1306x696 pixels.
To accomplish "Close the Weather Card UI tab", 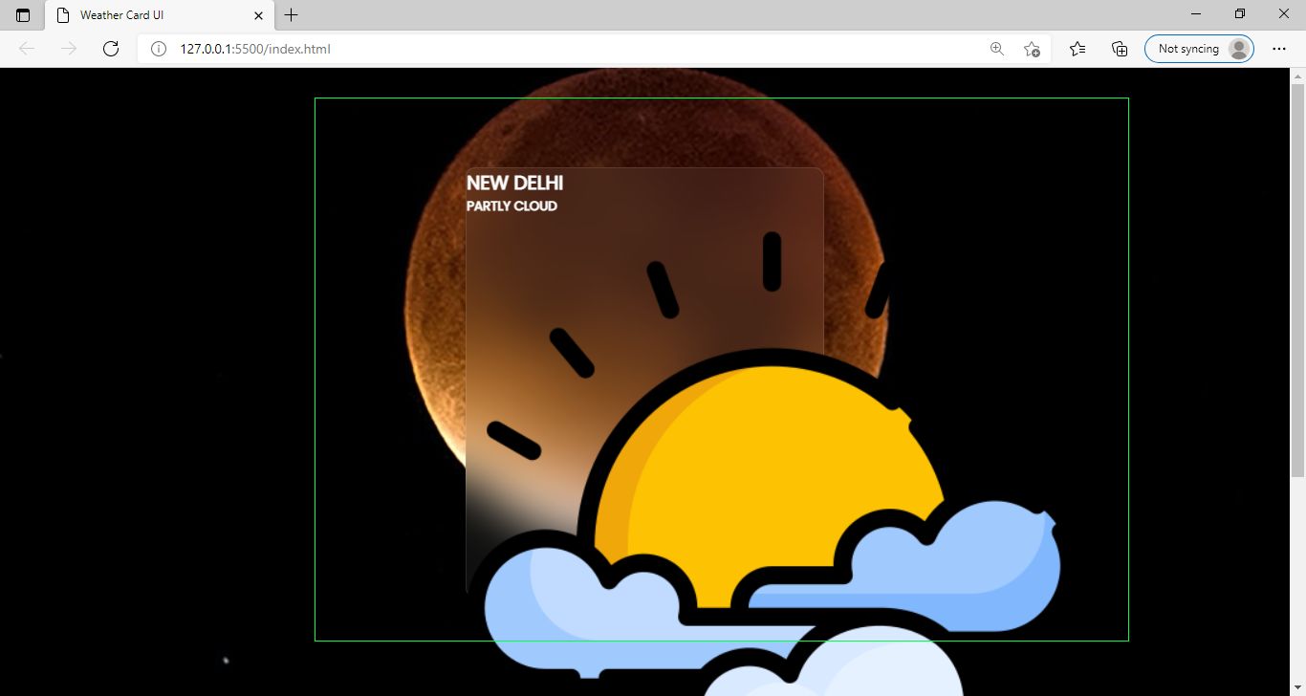I will point(258,15).
